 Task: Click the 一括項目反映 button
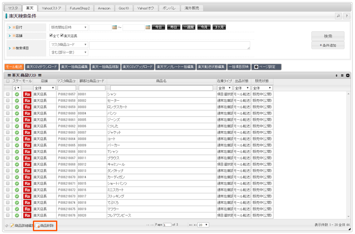239,67
